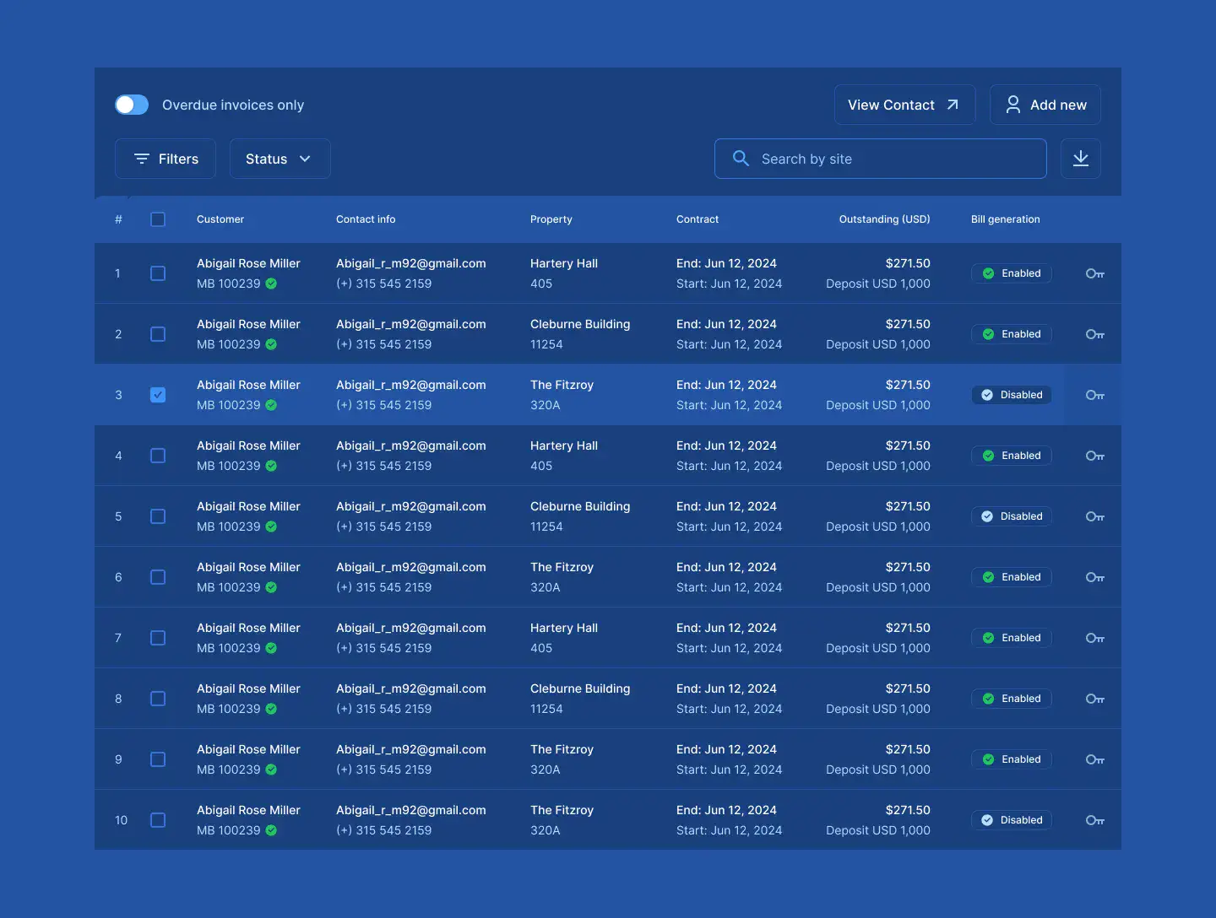1216x918 pixels.
Task: Click the key icon in row 8
Action: tap(1095, 699)
